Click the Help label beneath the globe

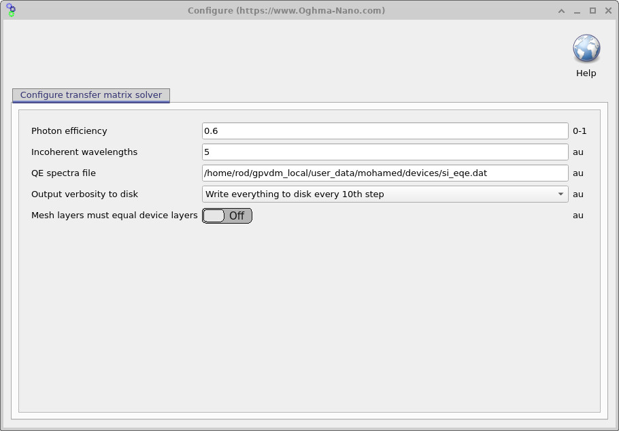pyautogui.click(x=586, y=73)
